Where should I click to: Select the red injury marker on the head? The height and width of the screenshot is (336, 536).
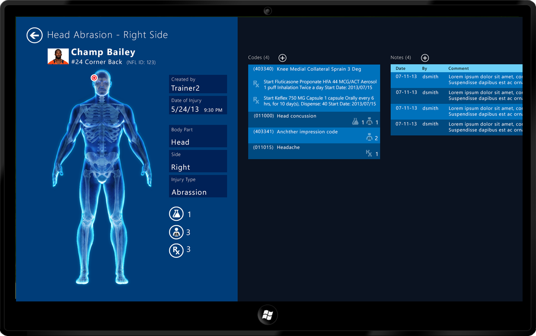(x=94, y=78)
